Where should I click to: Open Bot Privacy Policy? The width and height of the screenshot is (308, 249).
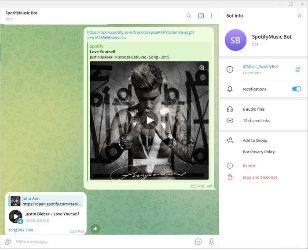(259, 152)
